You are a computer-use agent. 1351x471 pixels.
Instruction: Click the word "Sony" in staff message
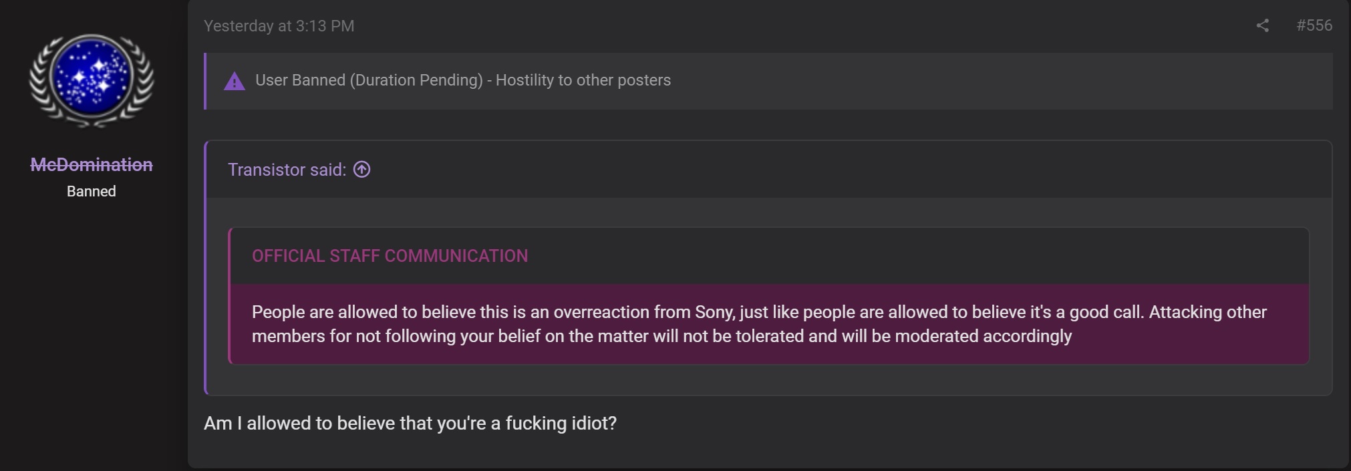pos(715,312)
